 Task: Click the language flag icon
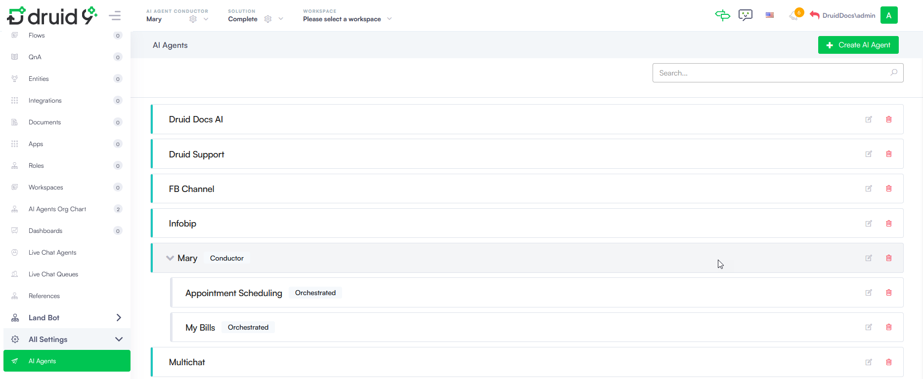coord(770,15)
